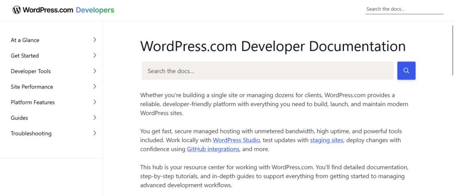The image size is (454, 196).
Task: Expand the Platform Features chevron
Action: tap(95, 102)
